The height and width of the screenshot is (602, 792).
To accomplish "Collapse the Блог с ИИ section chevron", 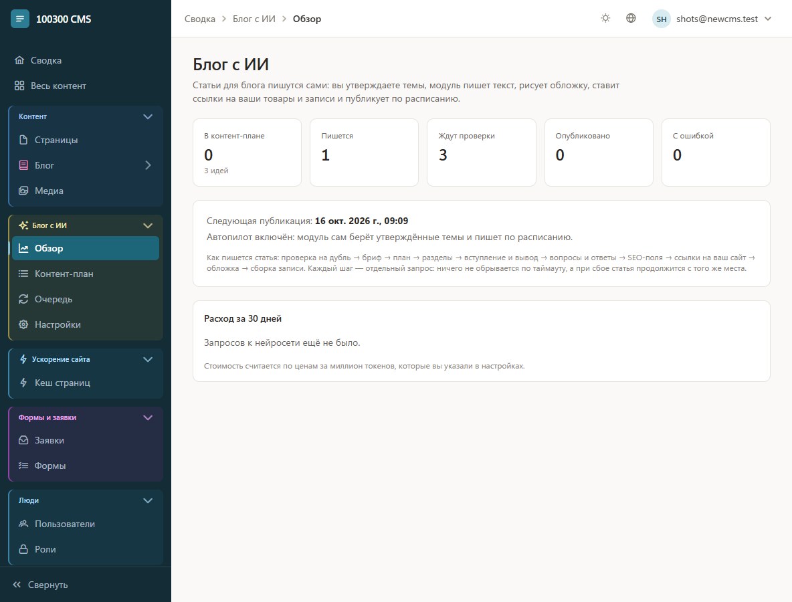I will (x=147, y=226).
